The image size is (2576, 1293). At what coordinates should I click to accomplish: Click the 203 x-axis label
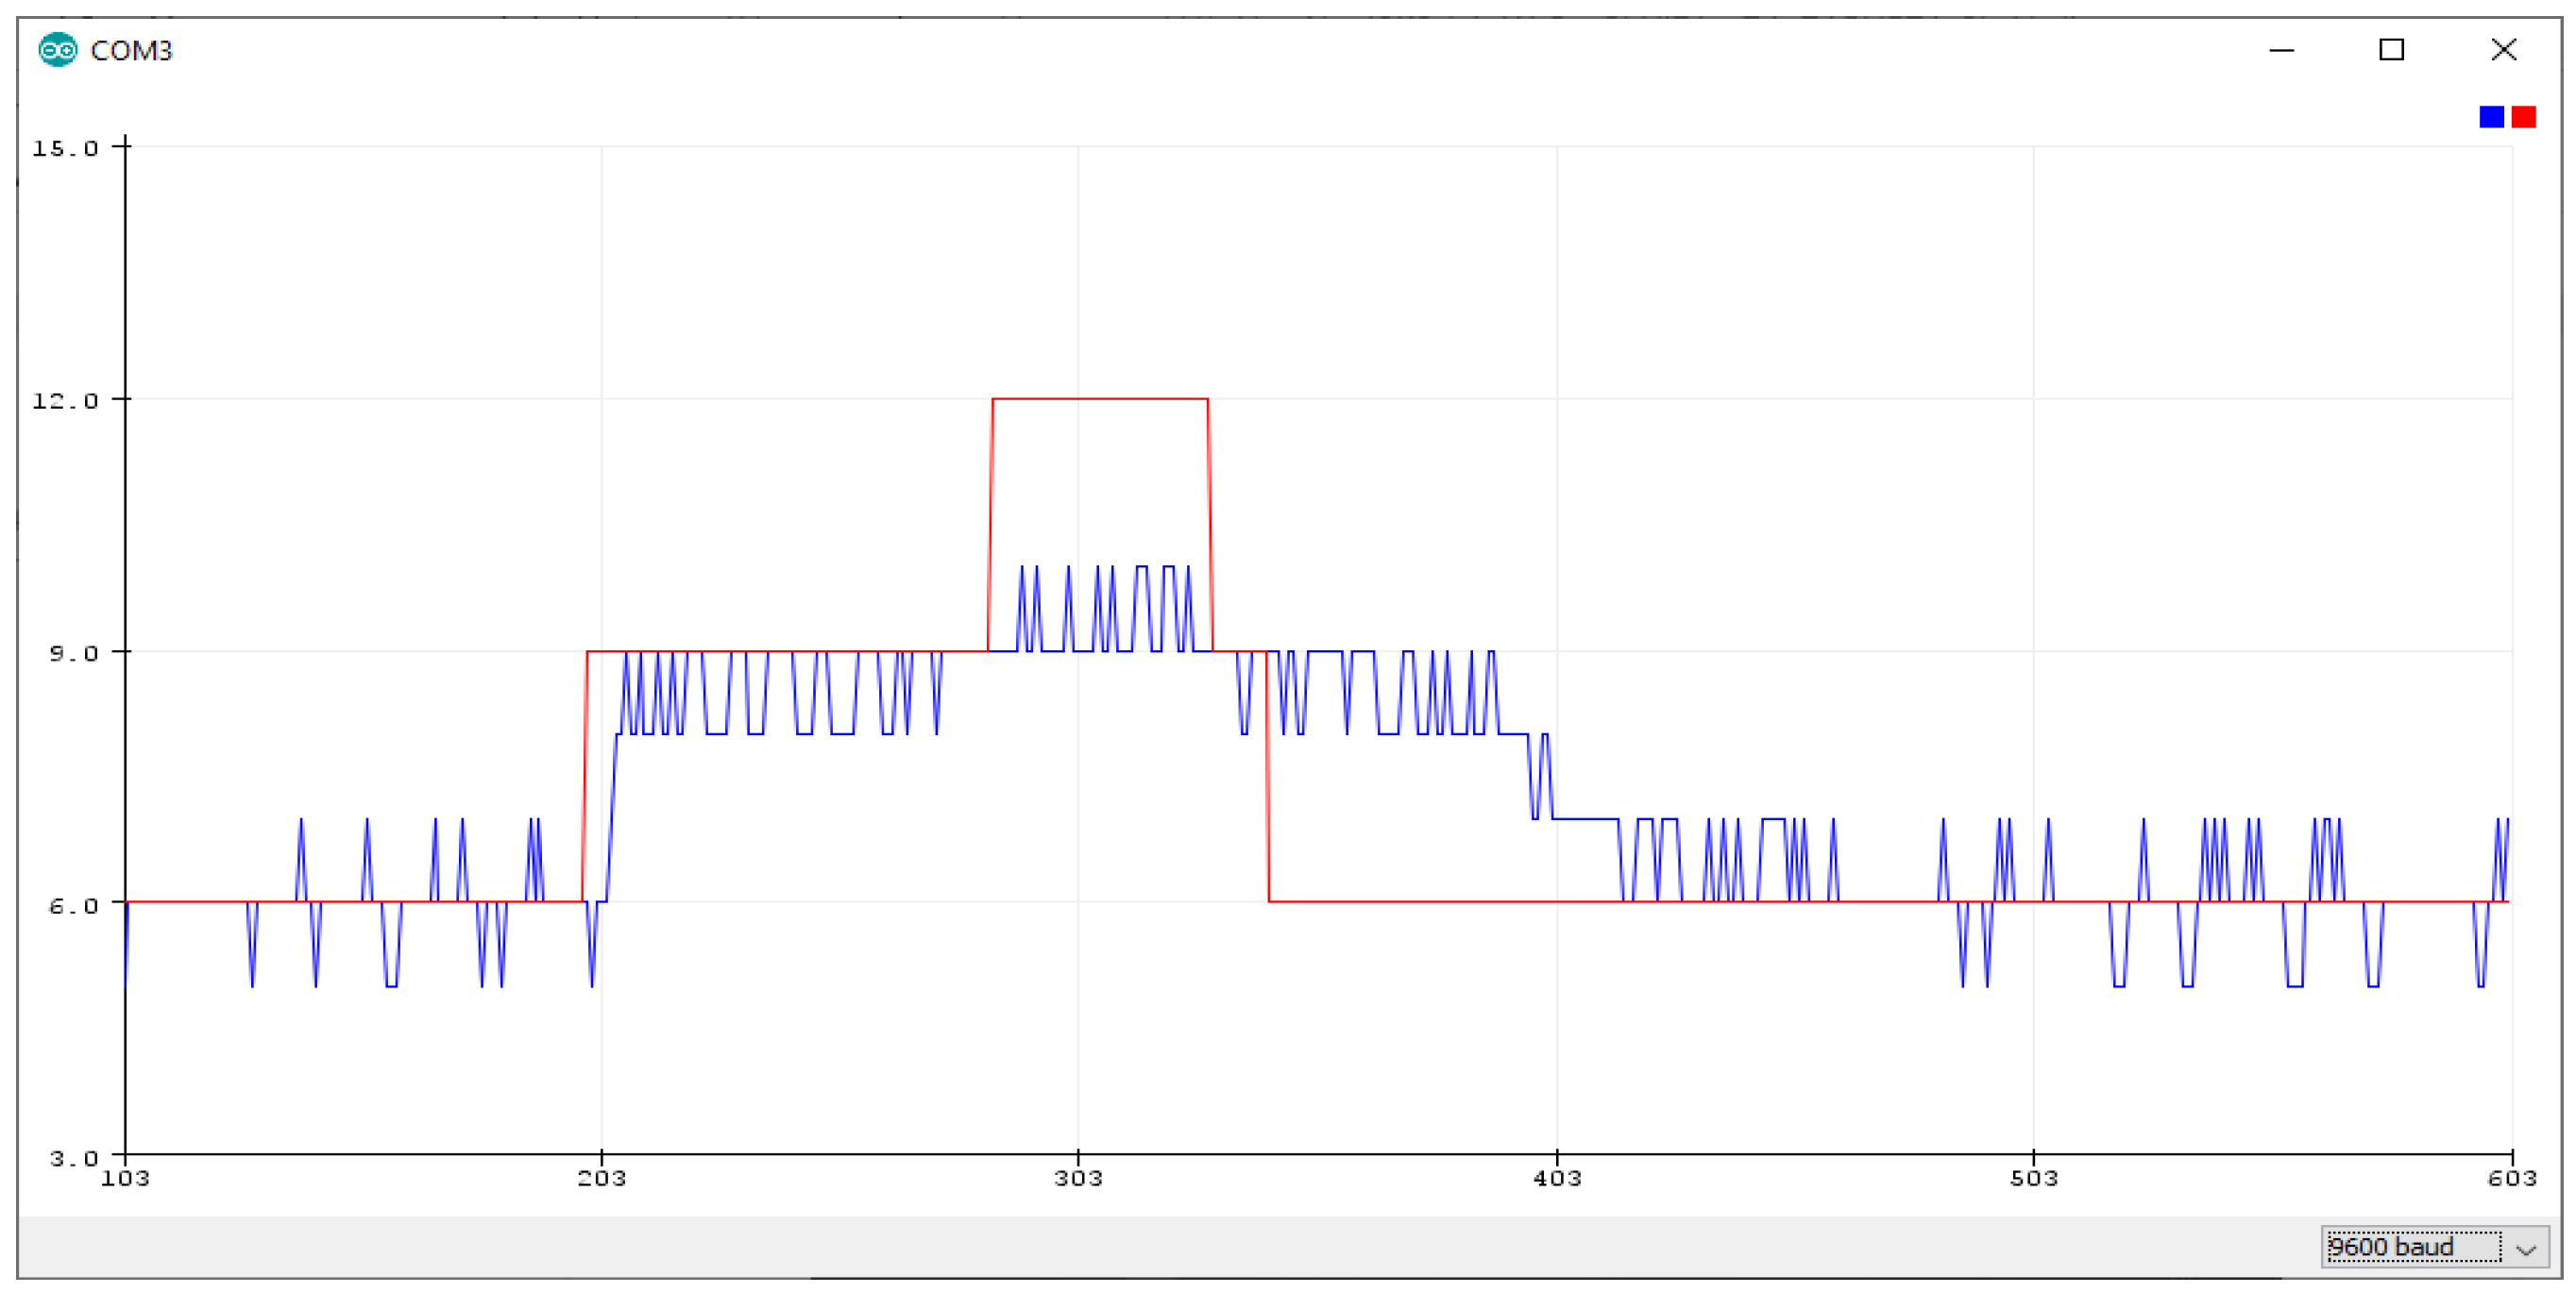tap(602, 1178)
